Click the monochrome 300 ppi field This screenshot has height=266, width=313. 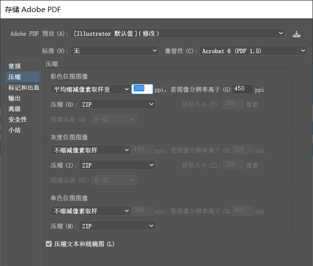(142, 210)
